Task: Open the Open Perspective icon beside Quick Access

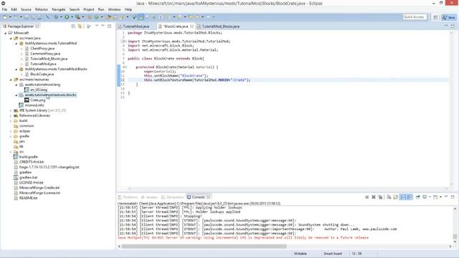Action: tap(435, 17)
